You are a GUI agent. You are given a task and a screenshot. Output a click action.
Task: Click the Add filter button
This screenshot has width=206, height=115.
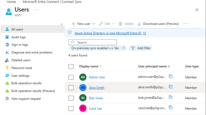point(141,48)
